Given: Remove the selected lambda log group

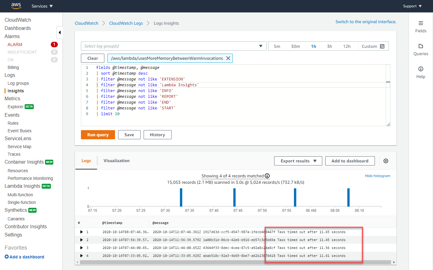Looking at the screenshot, I should (x=228, y=58).
